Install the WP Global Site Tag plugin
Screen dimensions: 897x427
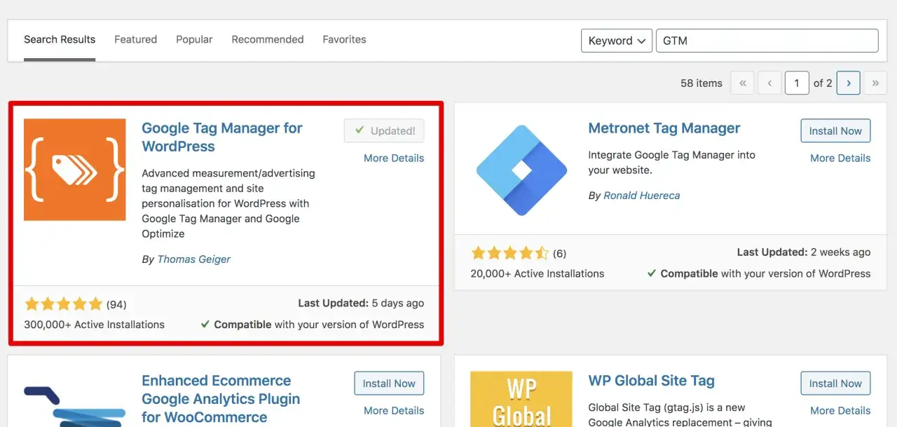[x=835, y=384]
